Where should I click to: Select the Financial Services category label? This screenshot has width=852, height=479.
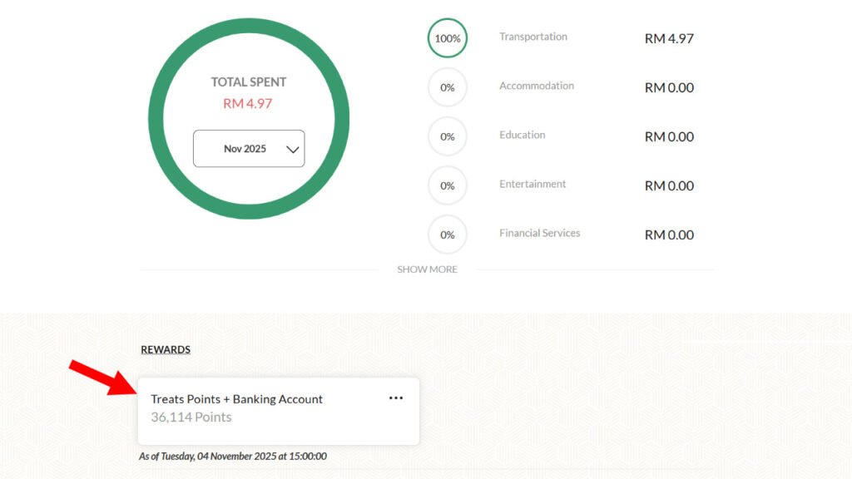[x=540, y=233]
